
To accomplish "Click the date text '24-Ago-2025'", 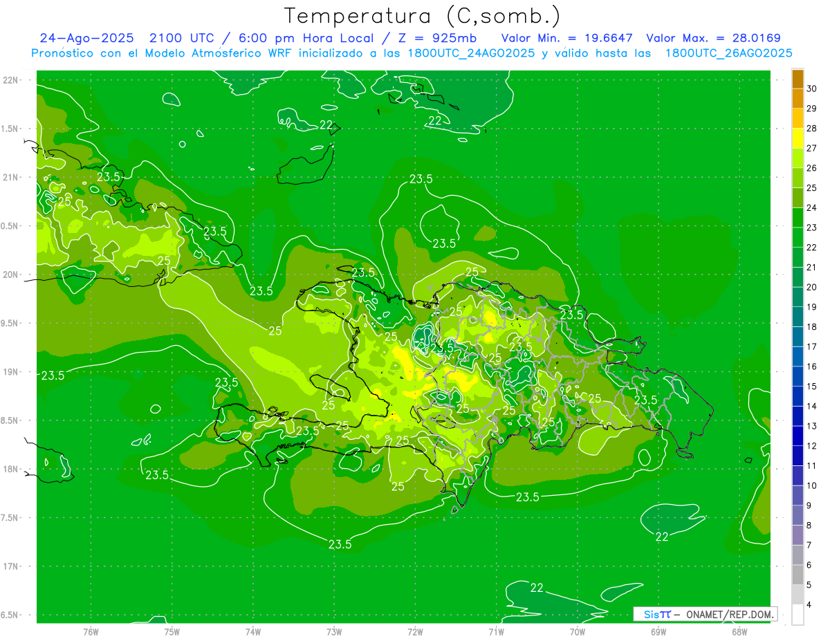I will pyautogui.click(x=86, y=38).
